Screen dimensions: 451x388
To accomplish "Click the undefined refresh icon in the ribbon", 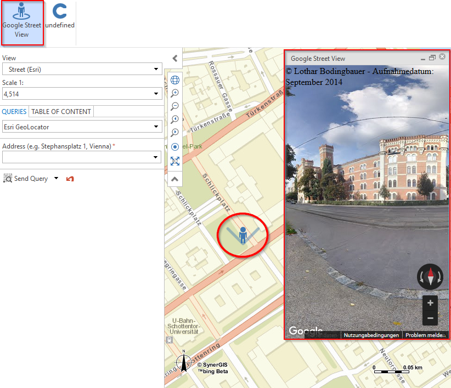I will pyautogui.click(x=59, y=16).
